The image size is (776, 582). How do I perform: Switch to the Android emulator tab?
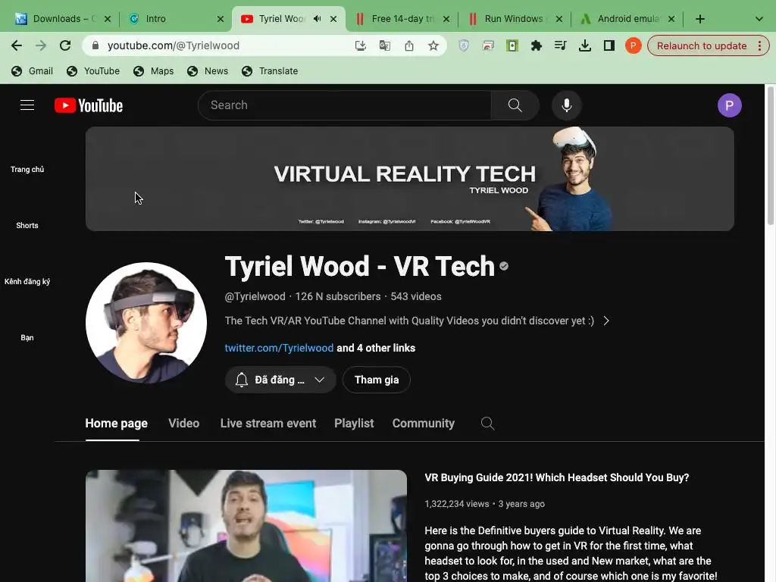(627, 19)
